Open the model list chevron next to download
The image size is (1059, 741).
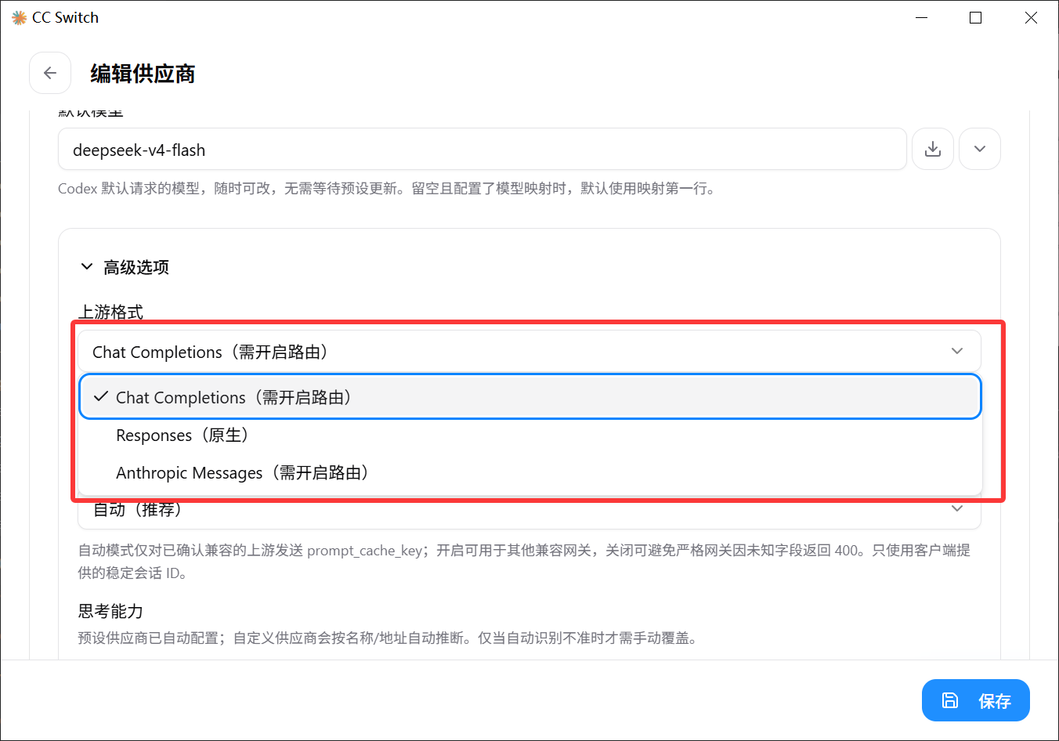[x=980, y=149]
